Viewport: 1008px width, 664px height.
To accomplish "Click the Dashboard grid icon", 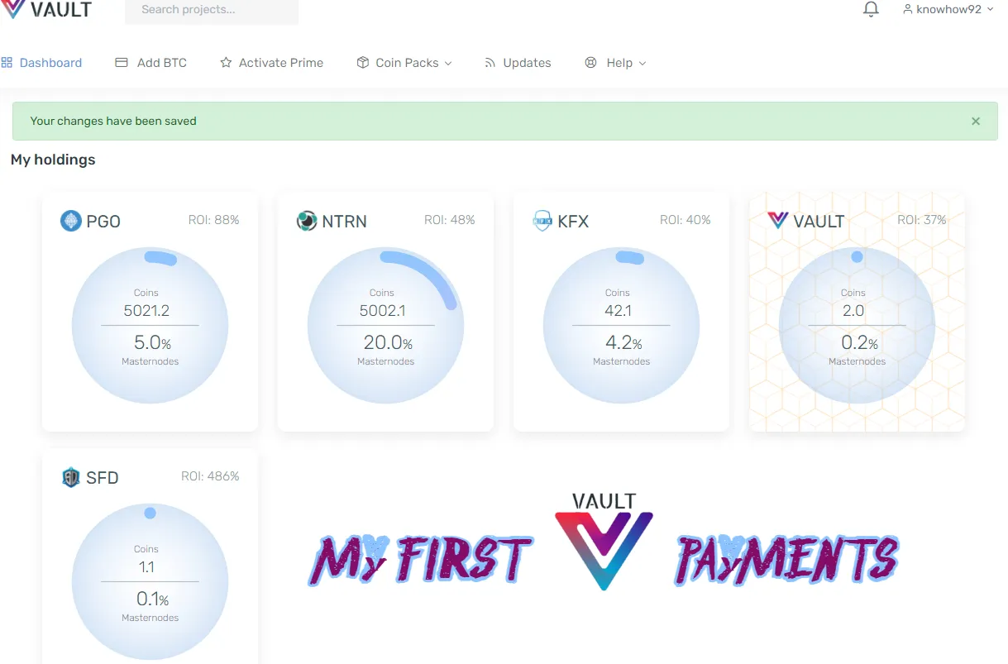I will pos(7,63).
